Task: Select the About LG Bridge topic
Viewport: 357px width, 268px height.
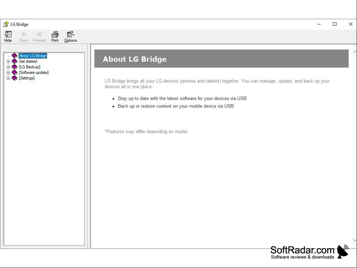Action: click(33, 56)
